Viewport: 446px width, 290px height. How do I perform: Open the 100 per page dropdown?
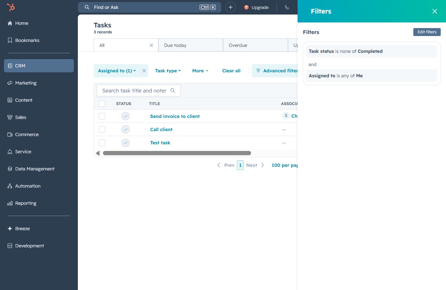pos(285,165)
